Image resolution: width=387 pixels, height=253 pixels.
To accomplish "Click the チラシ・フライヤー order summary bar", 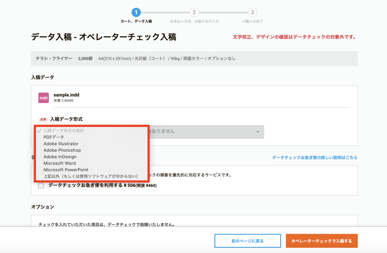I will pyautogui.click(x=194, y=59).
